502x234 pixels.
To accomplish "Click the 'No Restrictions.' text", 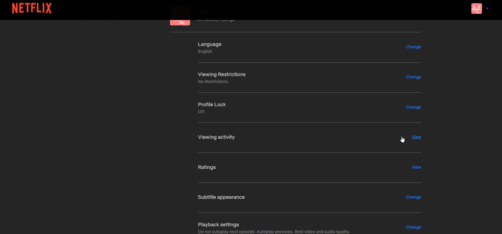I will pos(213,81).
